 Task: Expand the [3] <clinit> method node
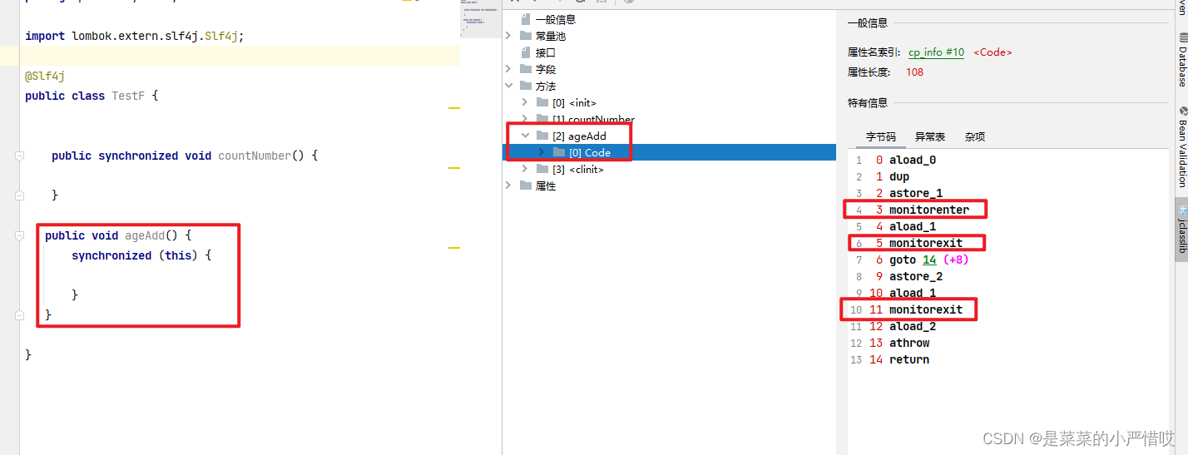525,169
